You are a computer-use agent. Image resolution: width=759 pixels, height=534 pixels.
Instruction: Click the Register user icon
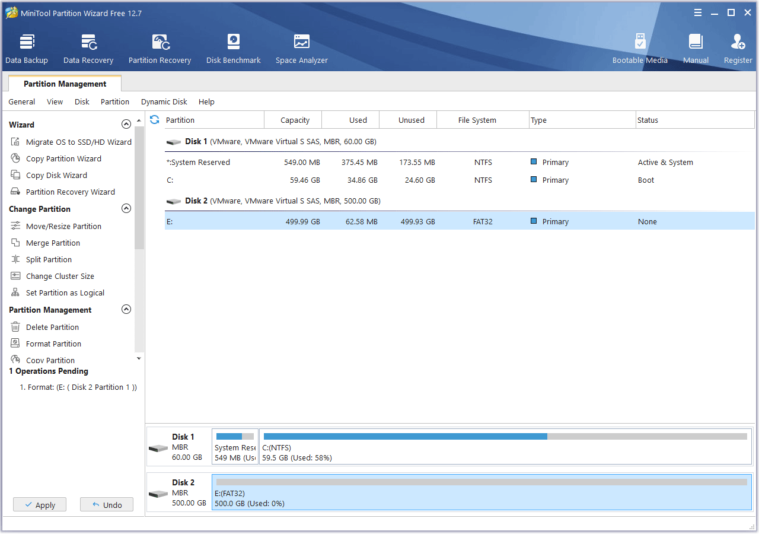pyautogui.click(x=738, y=42)
